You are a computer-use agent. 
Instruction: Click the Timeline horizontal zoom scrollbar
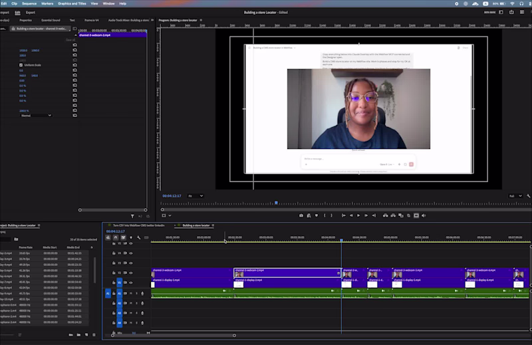pos(174,336)
